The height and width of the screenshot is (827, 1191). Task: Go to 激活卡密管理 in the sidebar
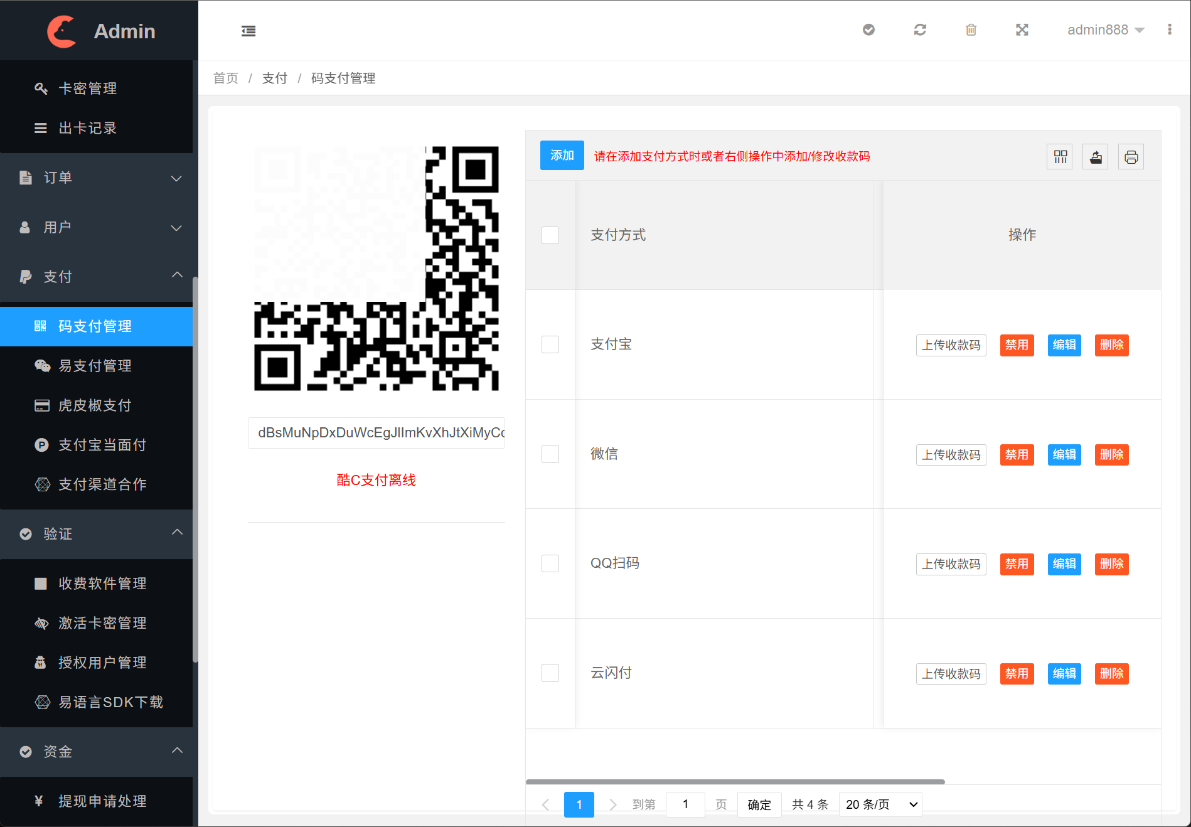coord(102,623)
